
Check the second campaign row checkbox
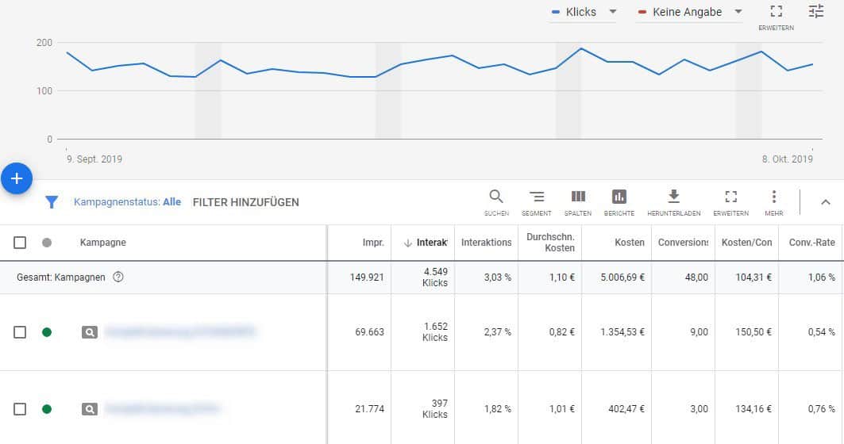click(20, 409)
